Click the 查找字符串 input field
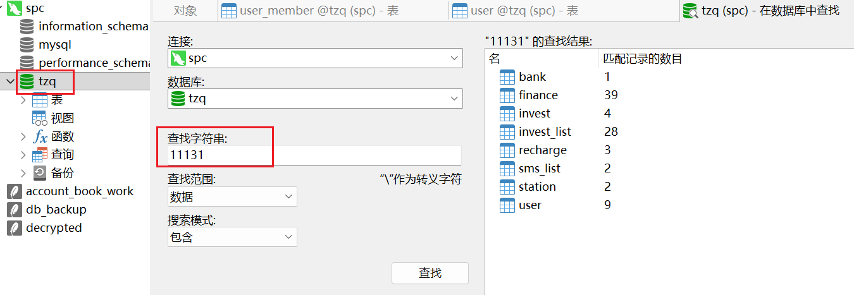Viewport: 854px width, 295px height. click(314, 155)
